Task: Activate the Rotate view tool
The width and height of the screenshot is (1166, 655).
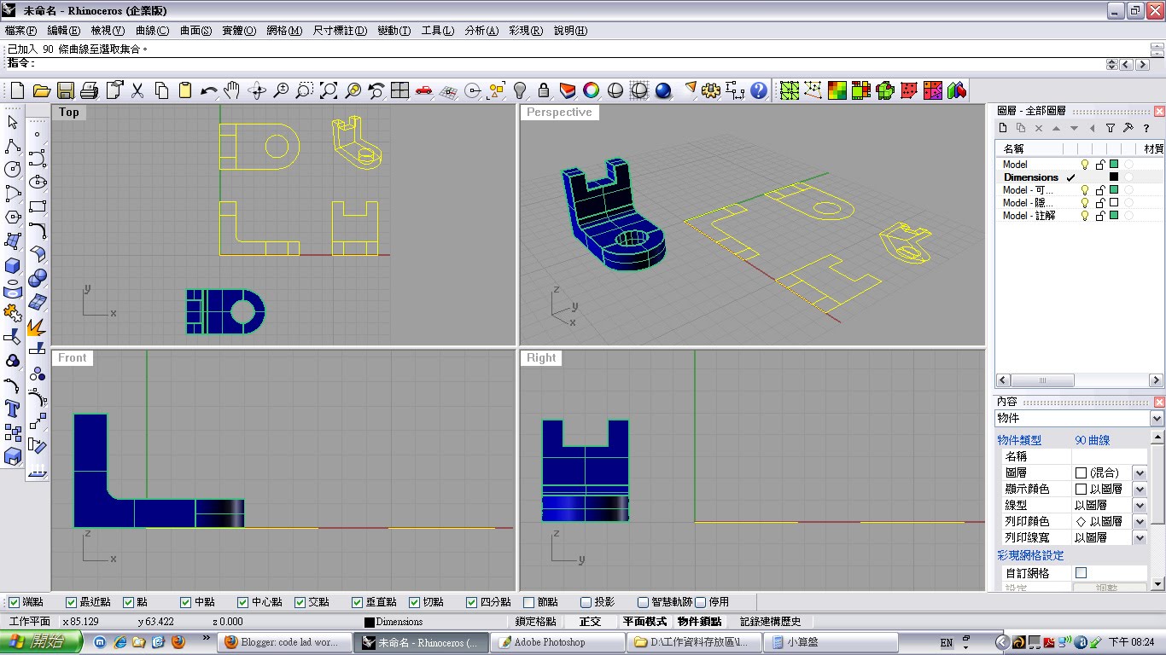Action: (257, 90)
